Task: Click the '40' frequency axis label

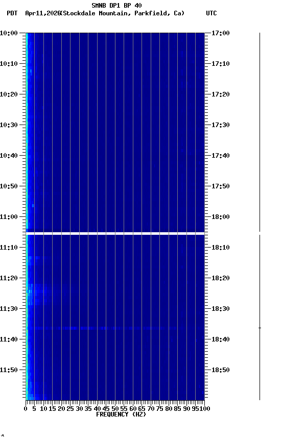Action: (x=97, y=409)
